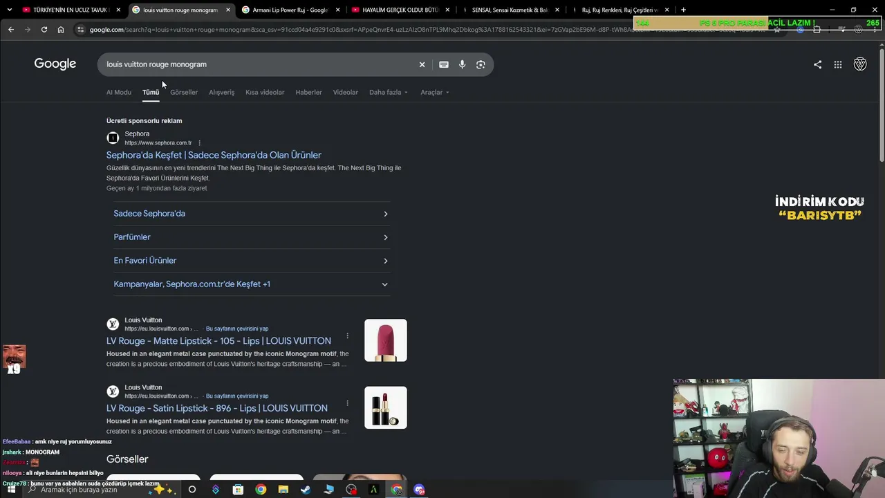The image size is (885, 498).
Task: Open options for the Matte Lipstick result
Action: tap(347, 336)
